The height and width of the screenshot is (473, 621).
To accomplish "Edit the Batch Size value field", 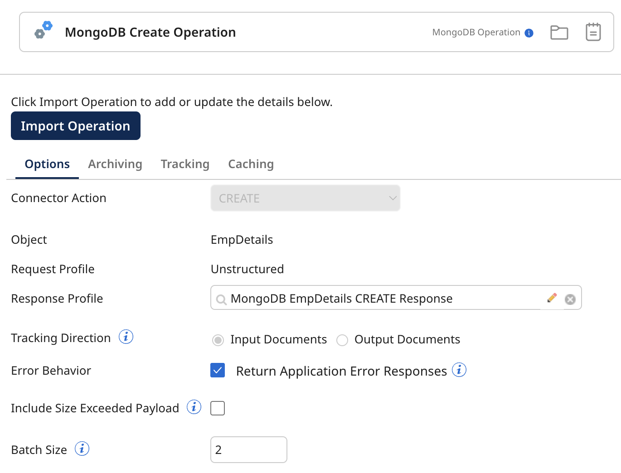I will point(248,449).
